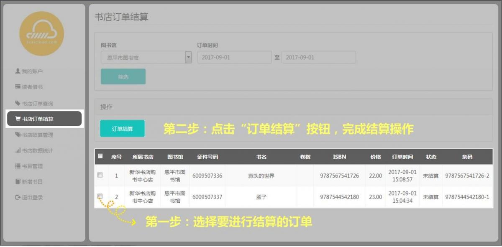Click the 订单结算 settlement button

coord(122,129)
